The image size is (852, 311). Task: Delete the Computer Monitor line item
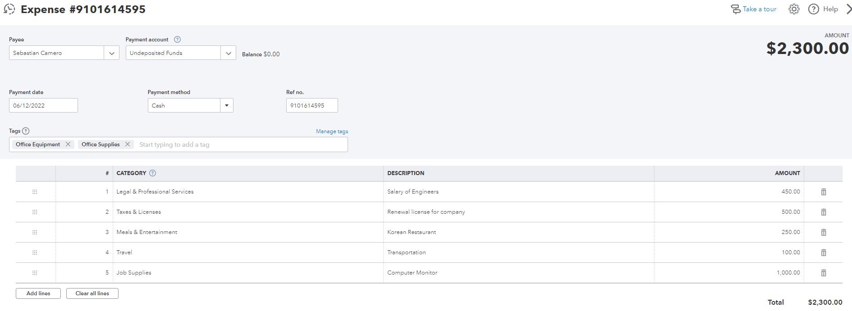tap(824, 273)
